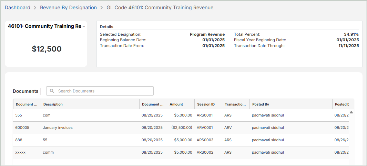Viewport: 367px width, 166px height.
Task: Click the Transaction type column header
Action: (235, 104)
